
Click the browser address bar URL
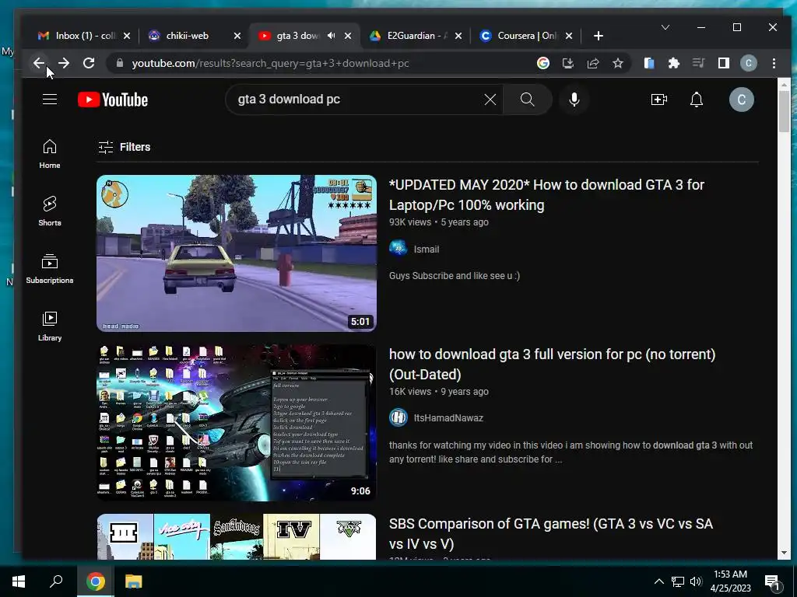(270, 64)
